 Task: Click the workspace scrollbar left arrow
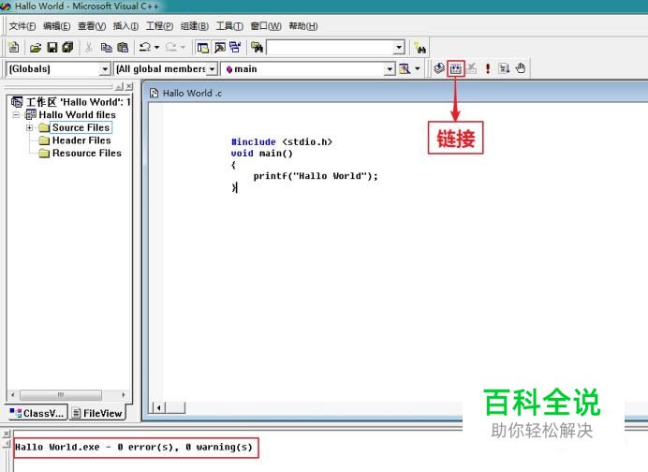[x=13, y=394]
